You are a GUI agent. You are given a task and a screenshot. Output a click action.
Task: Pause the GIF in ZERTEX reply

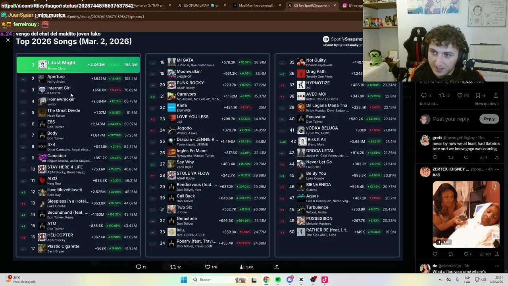coord(439,242)
